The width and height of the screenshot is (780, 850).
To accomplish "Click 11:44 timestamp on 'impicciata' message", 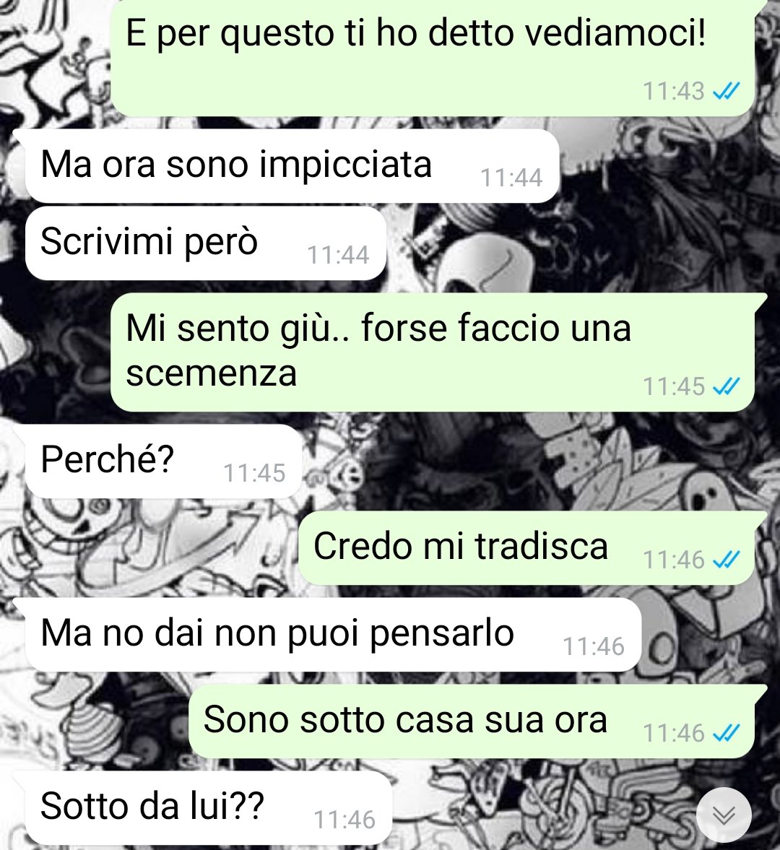I will click(511, 178).
